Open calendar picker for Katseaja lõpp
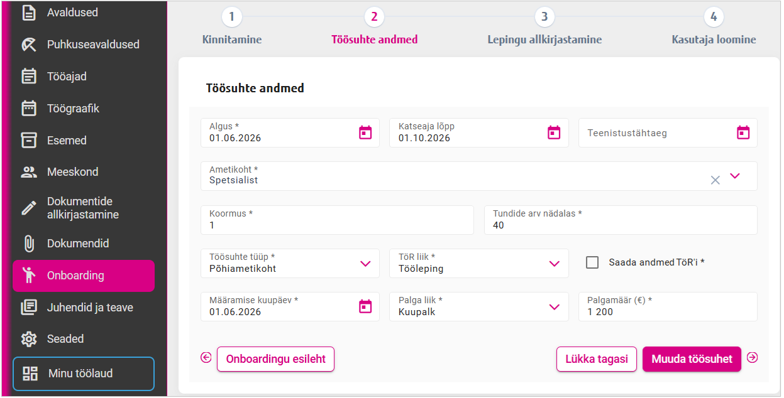The width and height of the screenshot is (784, 398). tap(554, 132)
